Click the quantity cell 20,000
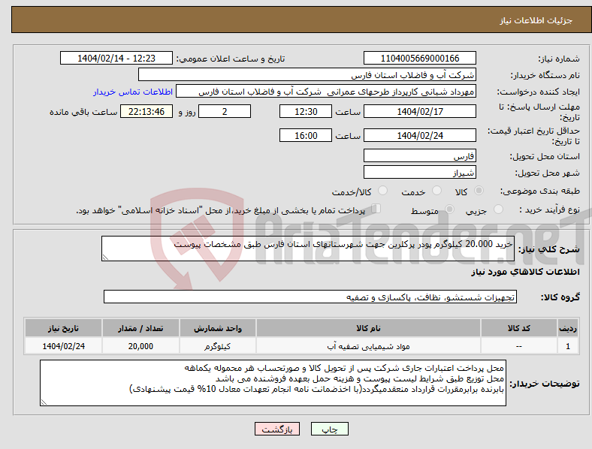 tap(140, 346)
